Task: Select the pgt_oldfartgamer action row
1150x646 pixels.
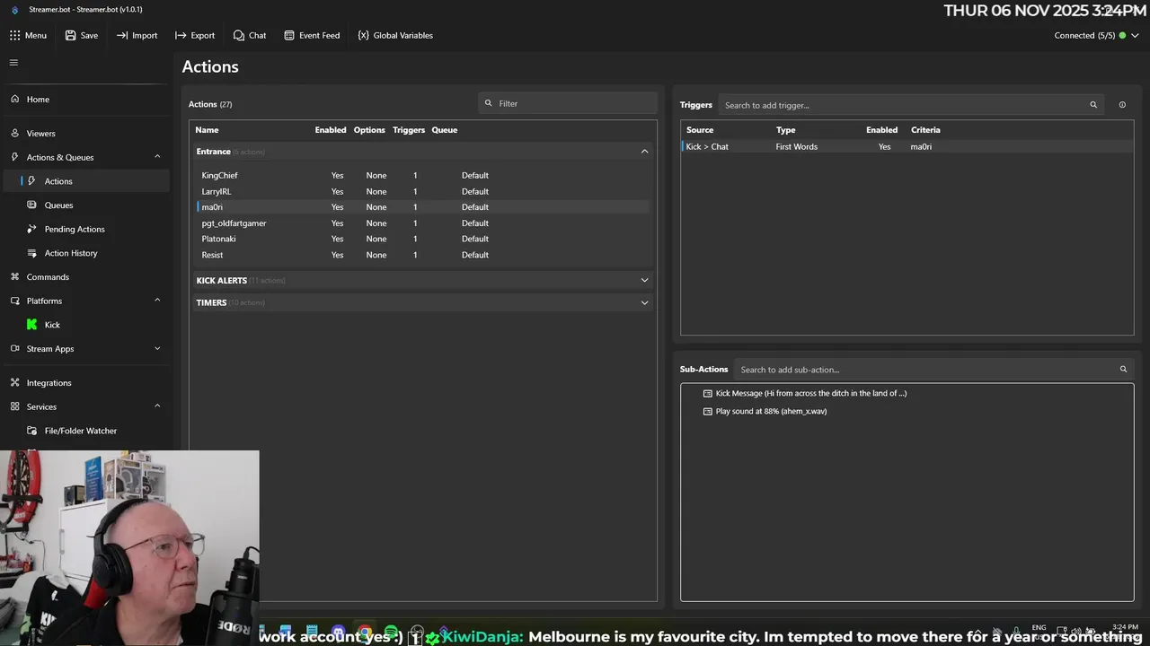Action: pos(422,223)
